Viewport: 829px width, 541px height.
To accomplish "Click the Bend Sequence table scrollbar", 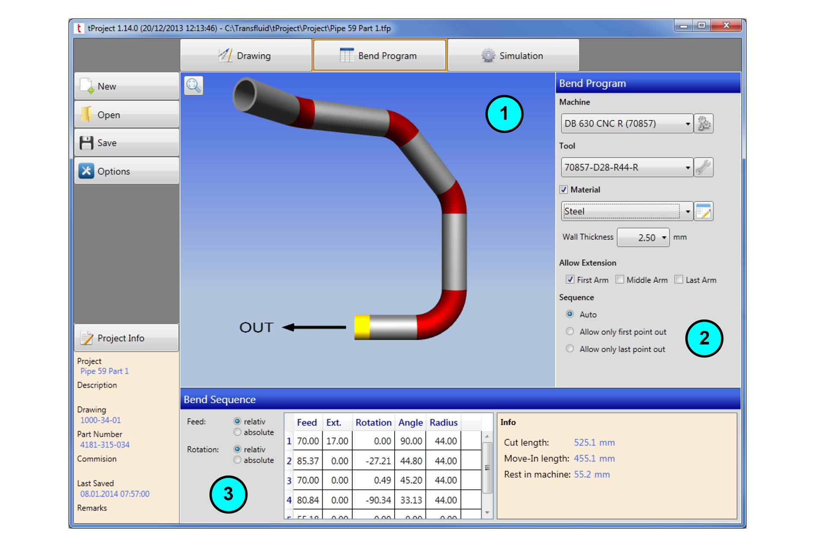I will point(487,467).
